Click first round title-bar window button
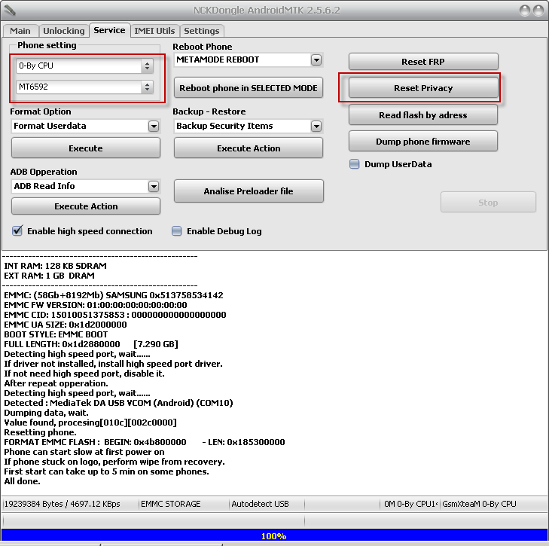This screenshot has width=549, height=546. pos(524,11)
